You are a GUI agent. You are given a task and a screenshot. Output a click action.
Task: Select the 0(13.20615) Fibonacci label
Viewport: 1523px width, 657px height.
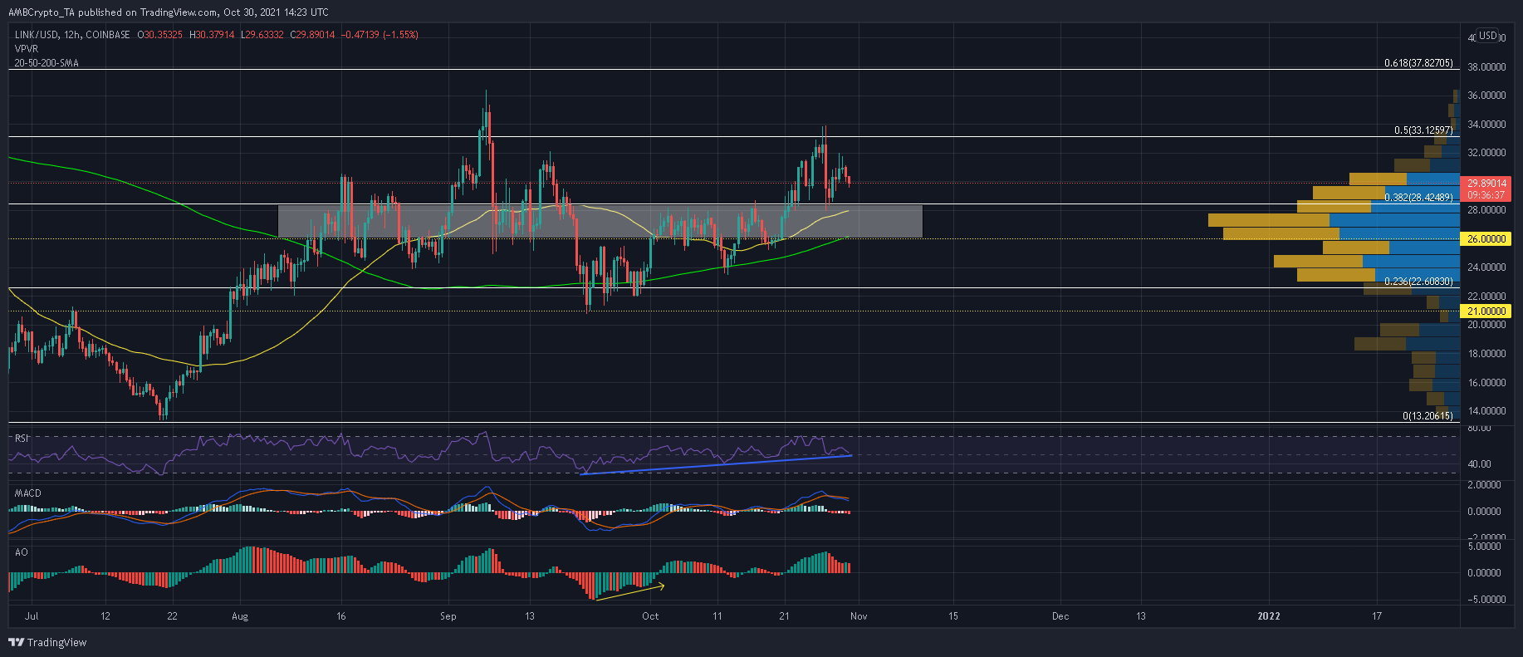click(1428, 416)
